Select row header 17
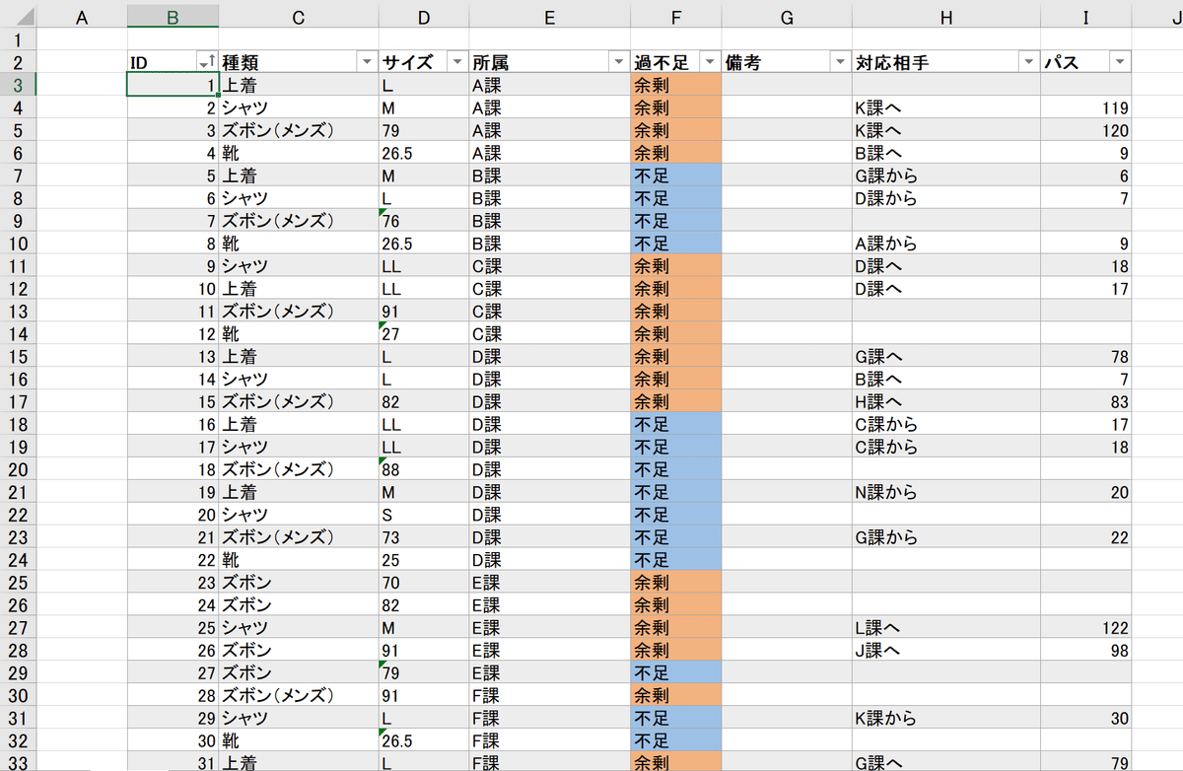 [x=18, y=402]
